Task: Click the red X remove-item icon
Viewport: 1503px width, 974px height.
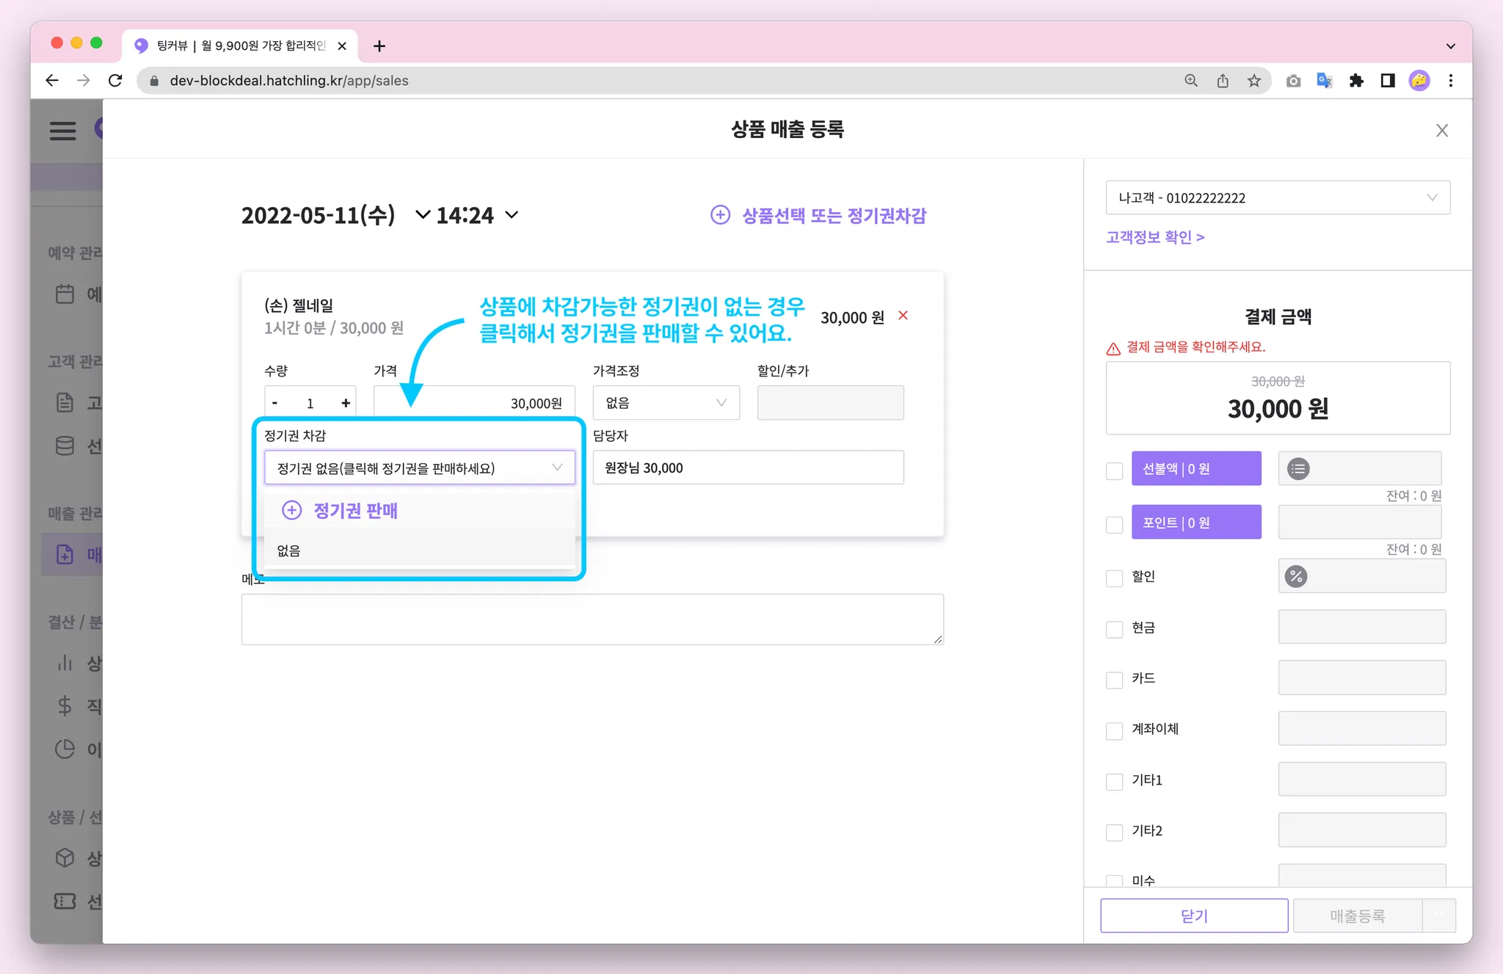Action: pyautogui.click(x=903, y=316)
